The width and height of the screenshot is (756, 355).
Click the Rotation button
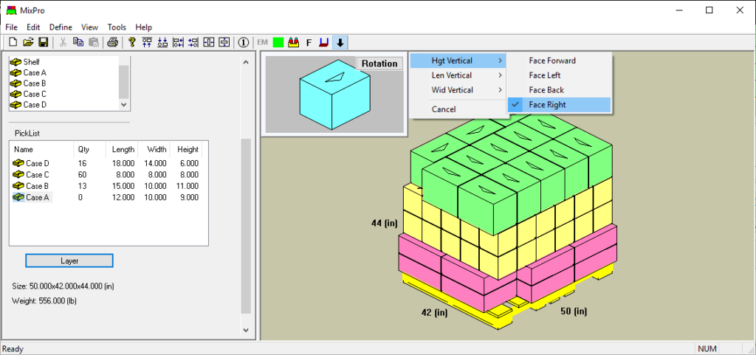point(379,63)
